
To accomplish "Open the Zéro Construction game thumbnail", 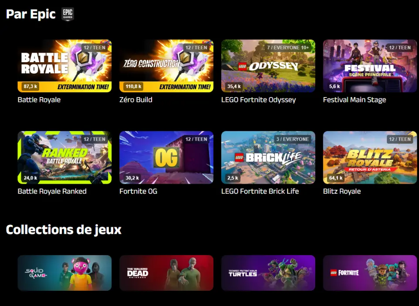I will click(166, 66).
